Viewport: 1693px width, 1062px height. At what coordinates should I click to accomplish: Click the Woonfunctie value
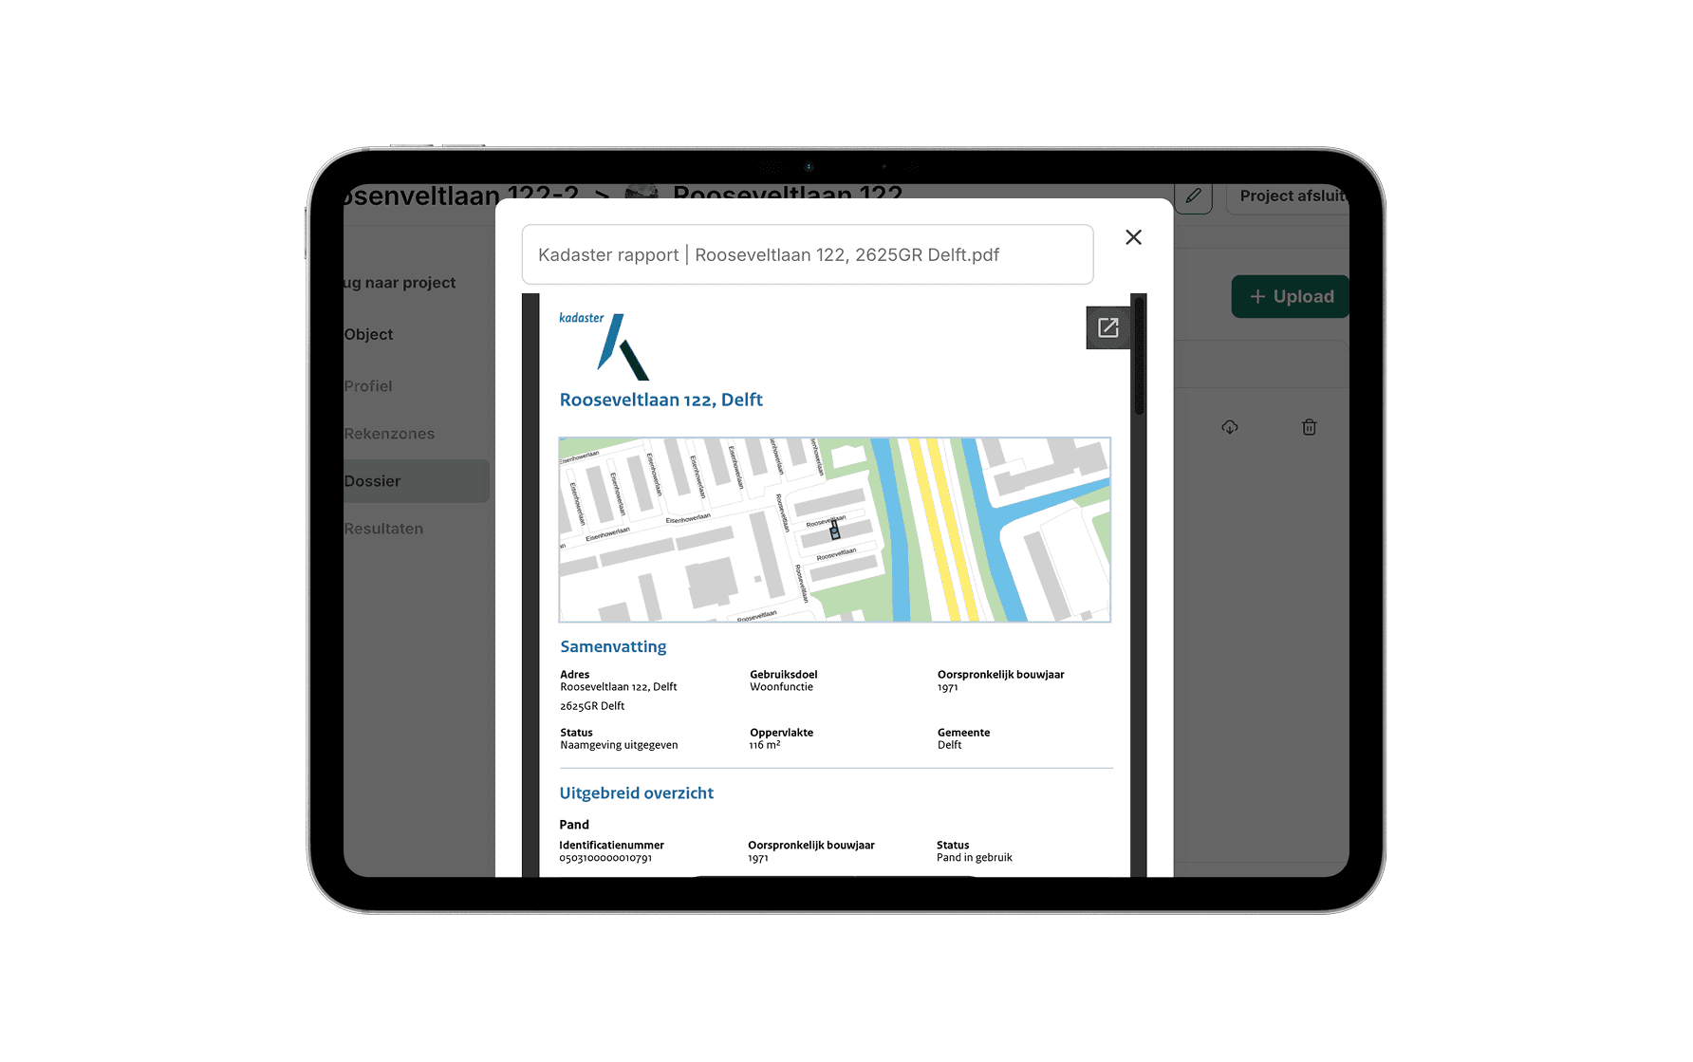(781, 687)
